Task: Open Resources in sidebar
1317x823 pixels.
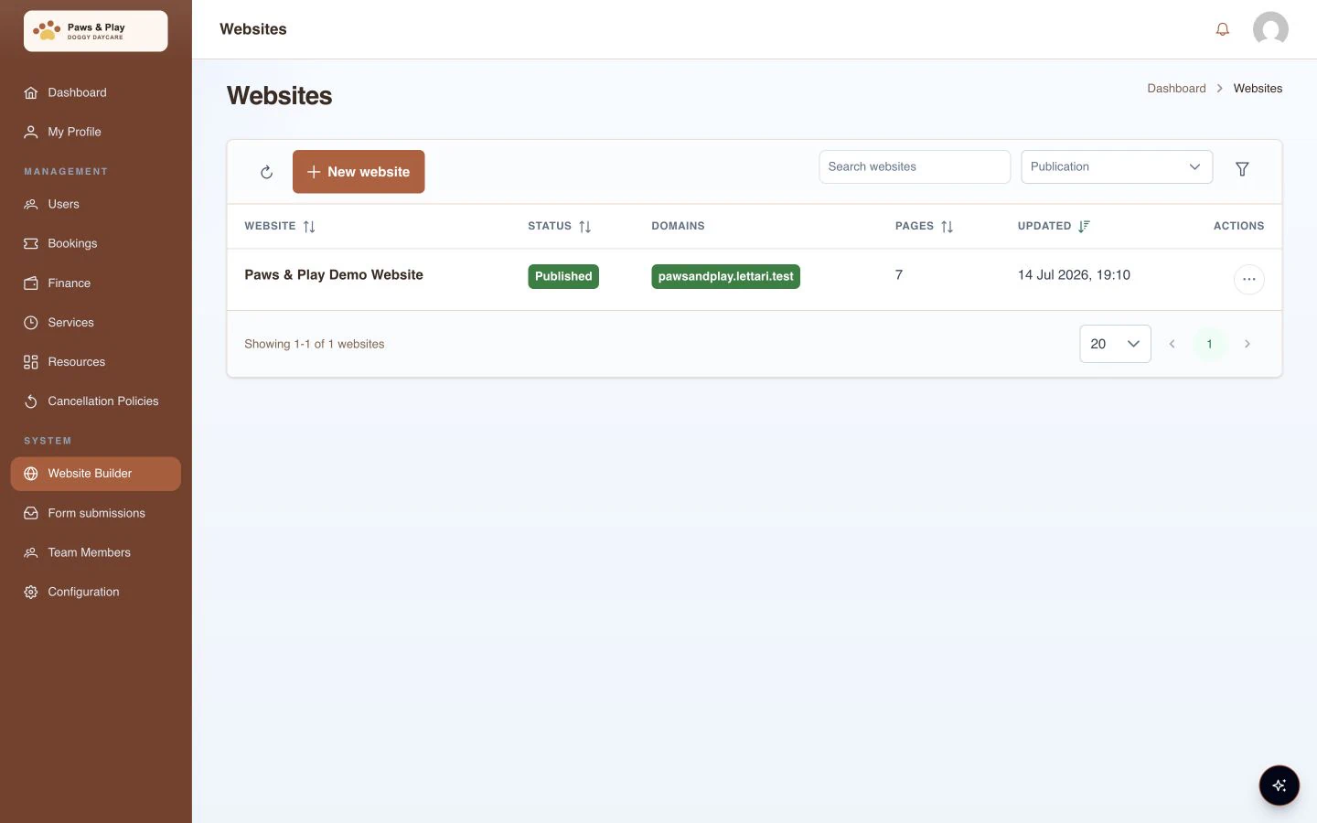Action: (x=96, y=361)
